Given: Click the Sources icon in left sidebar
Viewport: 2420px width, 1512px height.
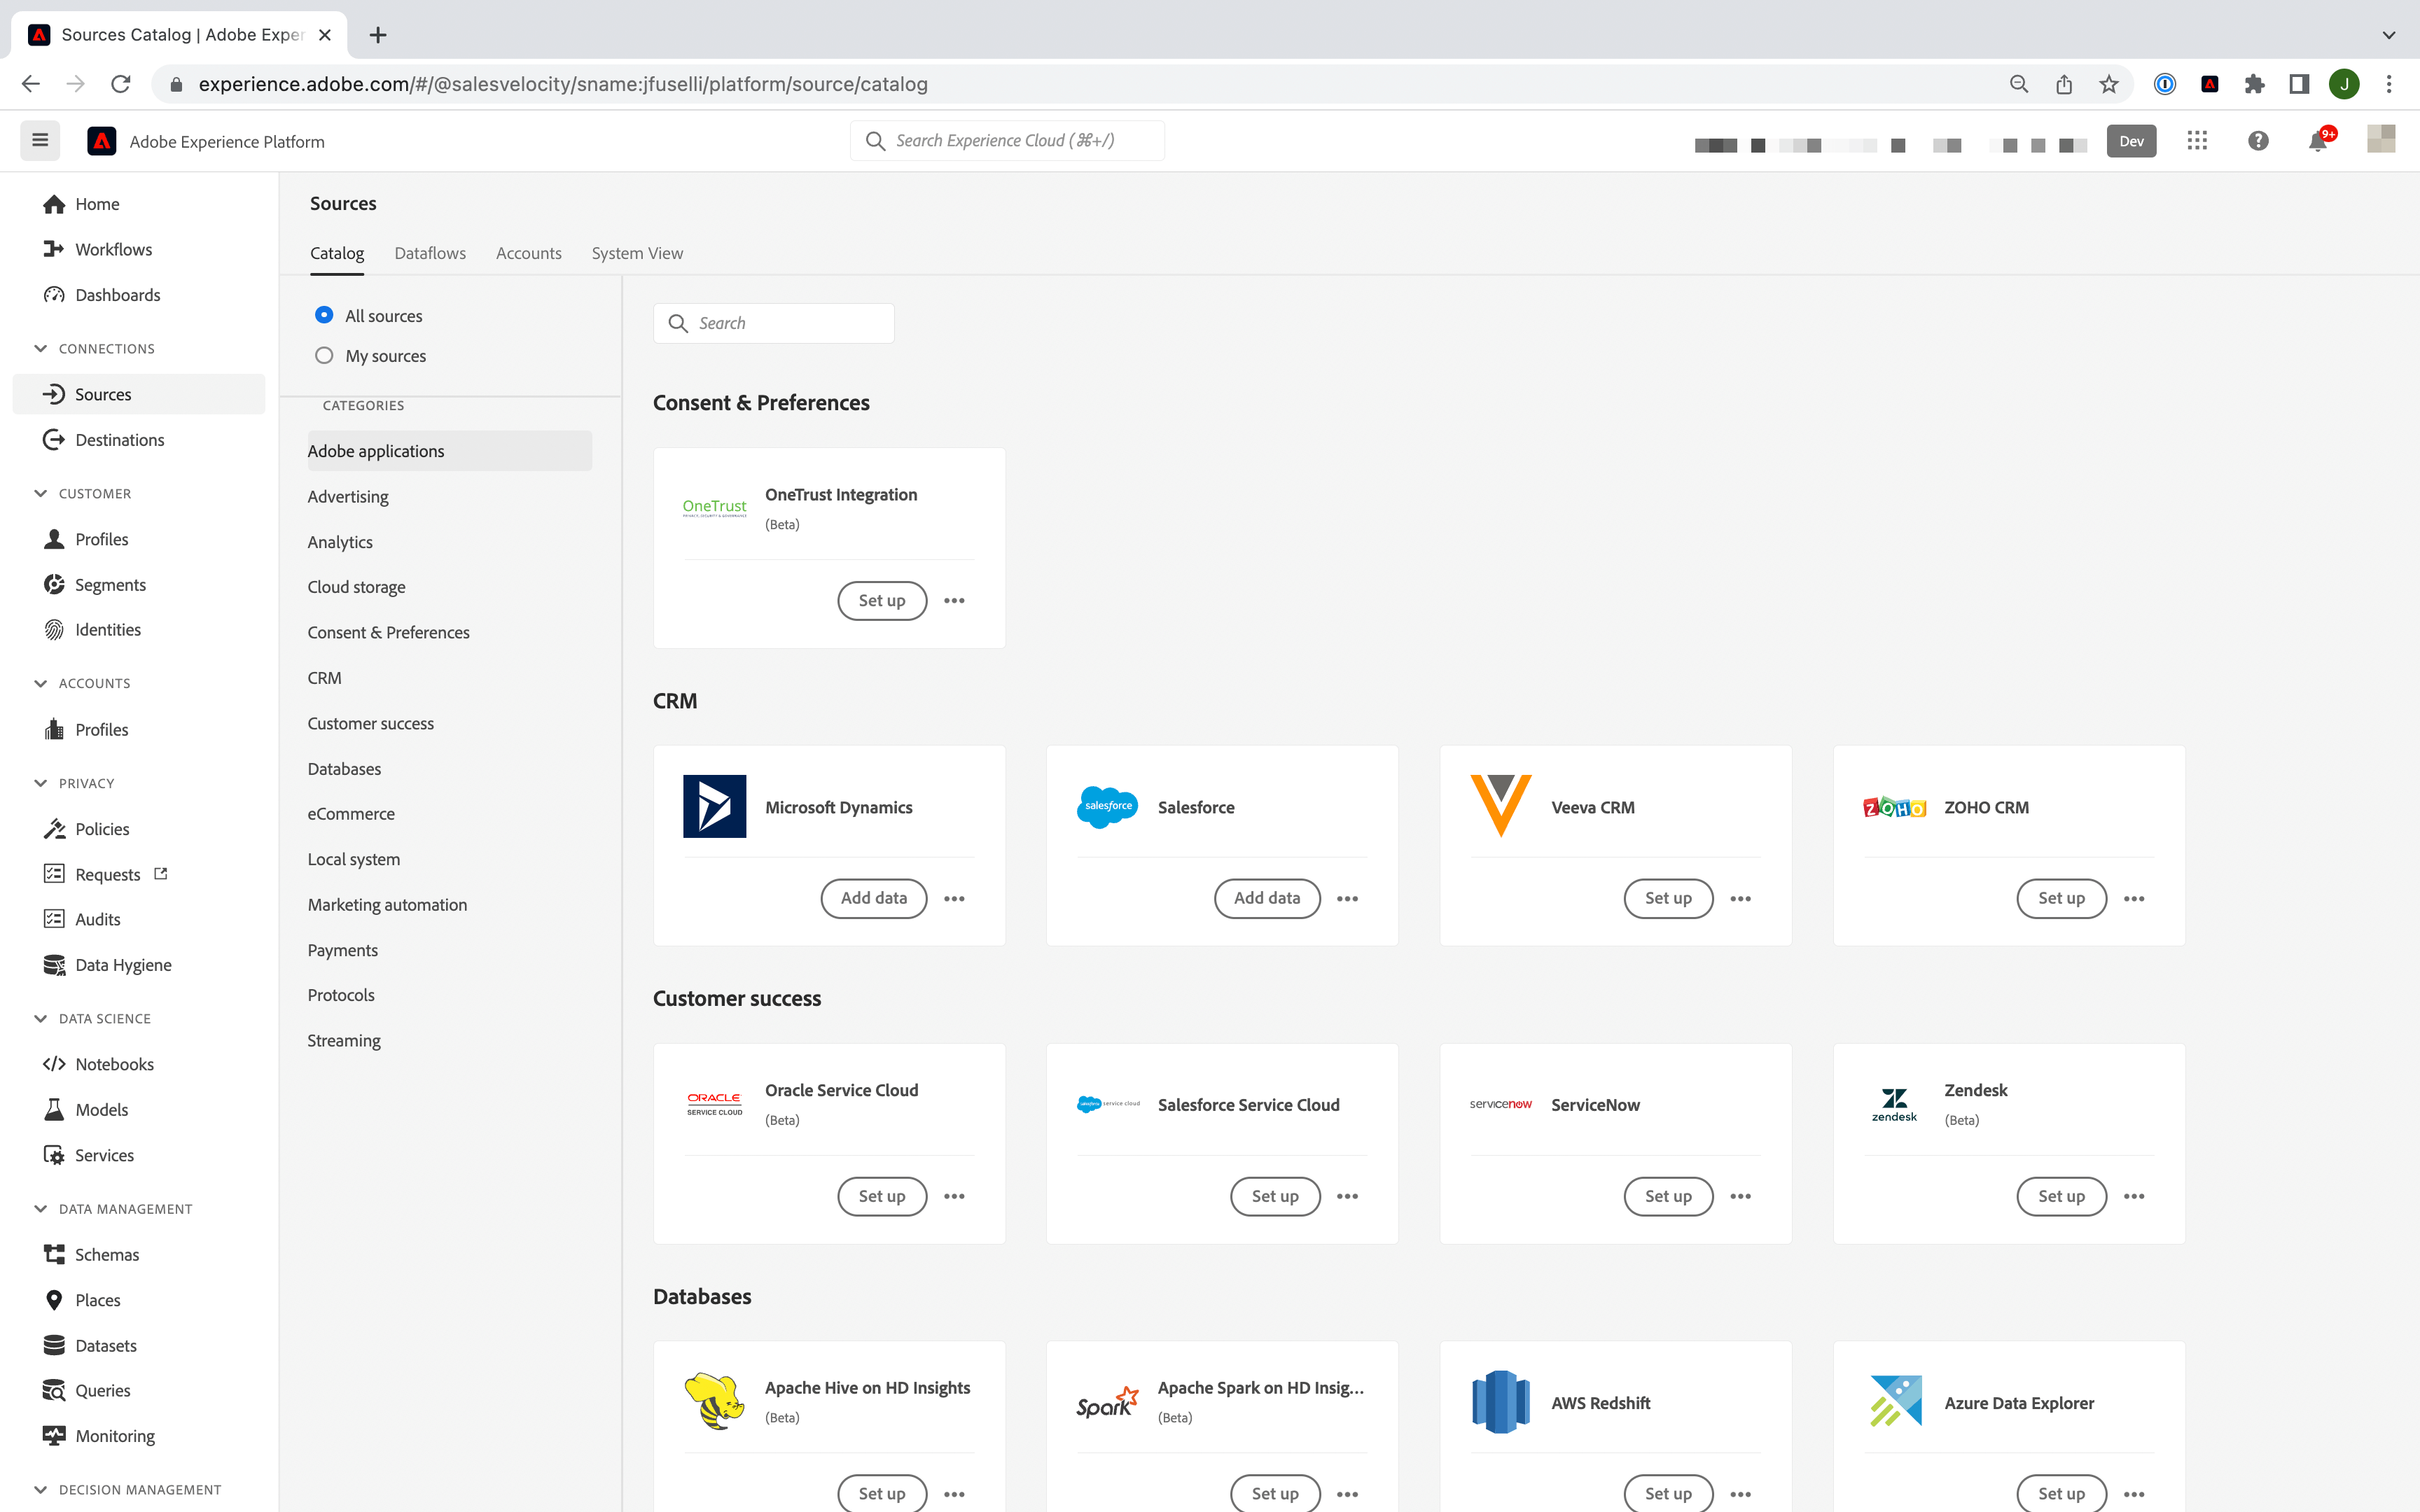Looking at the screenshot, I should tap(54, 392).
